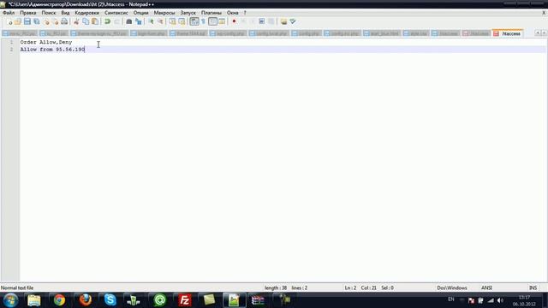Click Run Macro Multiple Times icon

coord(262,21)
